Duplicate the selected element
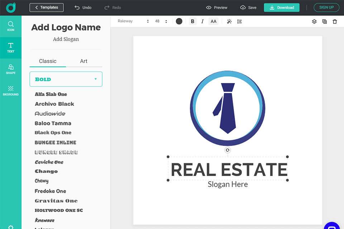The width and height of the screenshot is (344, 229). (325, 21)
